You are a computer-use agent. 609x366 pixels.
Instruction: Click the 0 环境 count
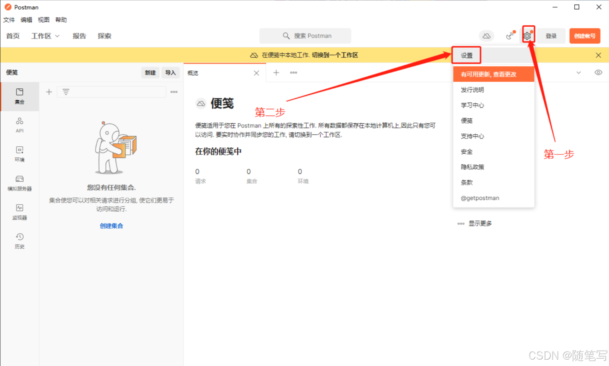pyautogui.click(x=303, y=176)
